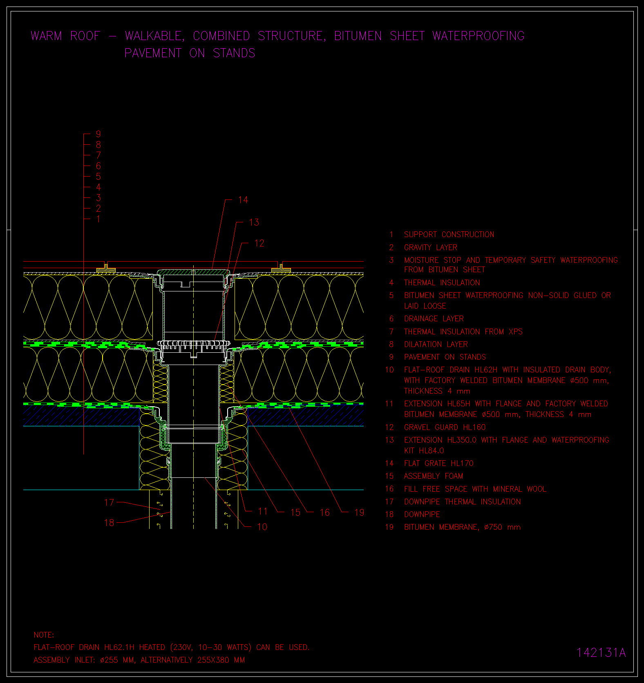
Task: Click the 'NOTE:' heading
Action: [x=44, y=635]
